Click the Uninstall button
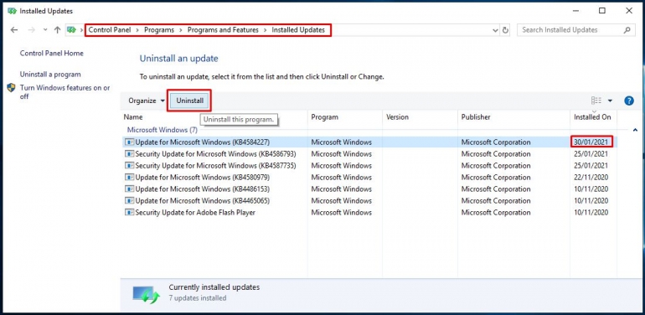 point(189,101)
